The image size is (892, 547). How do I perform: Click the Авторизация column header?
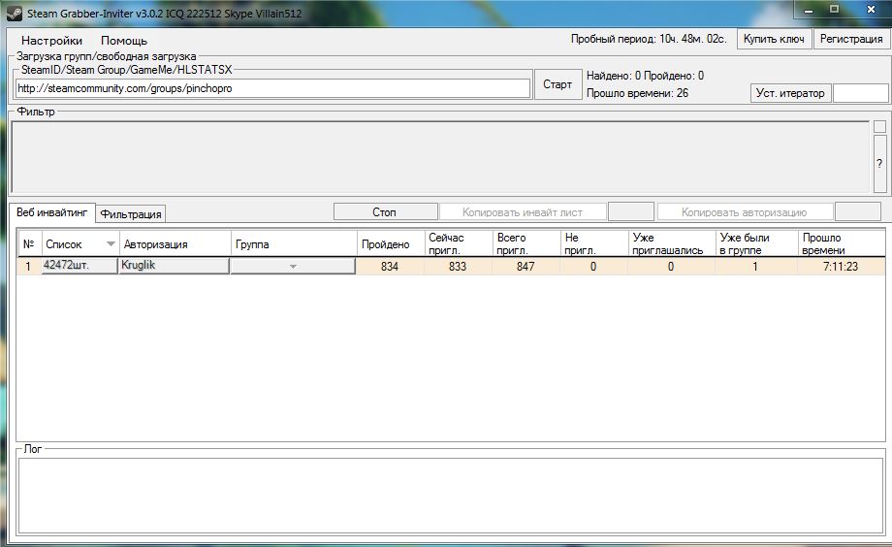coord(175,243)
